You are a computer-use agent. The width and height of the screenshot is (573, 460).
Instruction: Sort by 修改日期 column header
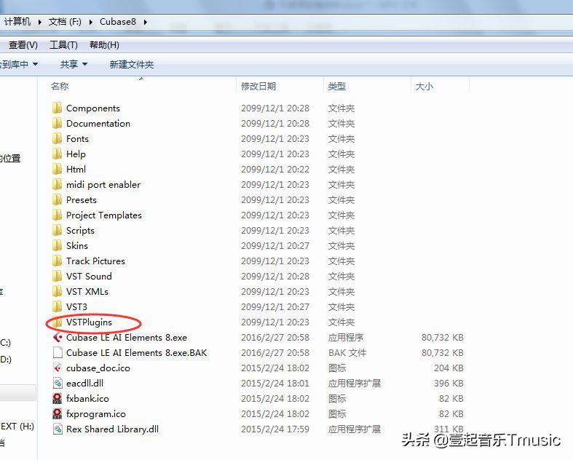point(258,86)
